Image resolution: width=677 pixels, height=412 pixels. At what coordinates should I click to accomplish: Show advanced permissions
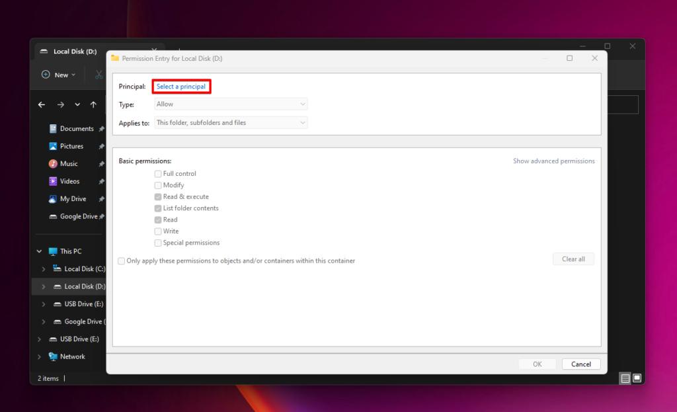point(554,161)
